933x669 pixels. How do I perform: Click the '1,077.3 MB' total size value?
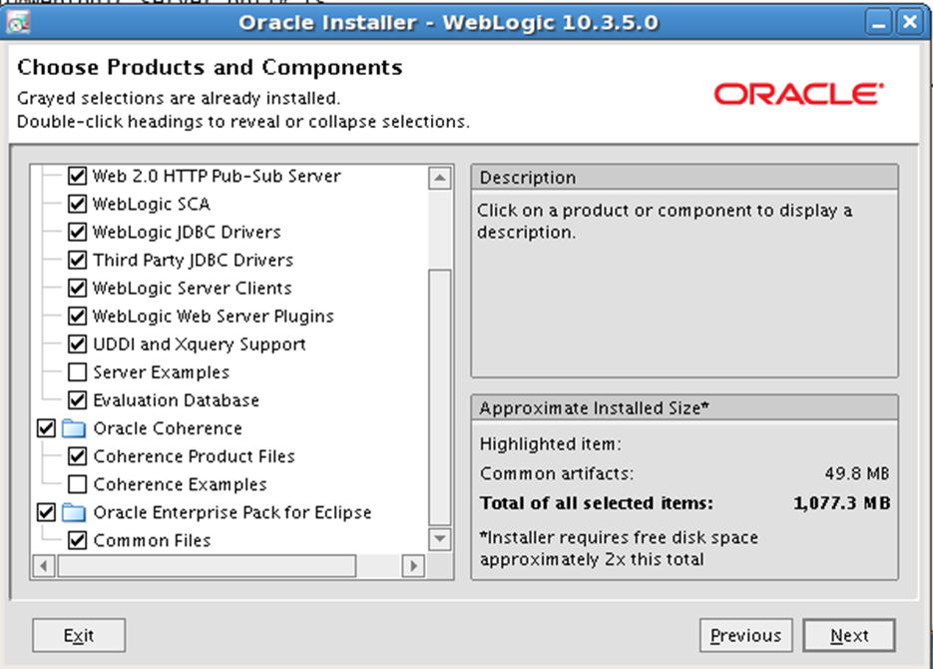coord(842,503)
